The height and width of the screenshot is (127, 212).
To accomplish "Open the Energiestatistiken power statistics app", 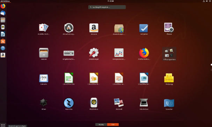I will (x=119, y=54).
